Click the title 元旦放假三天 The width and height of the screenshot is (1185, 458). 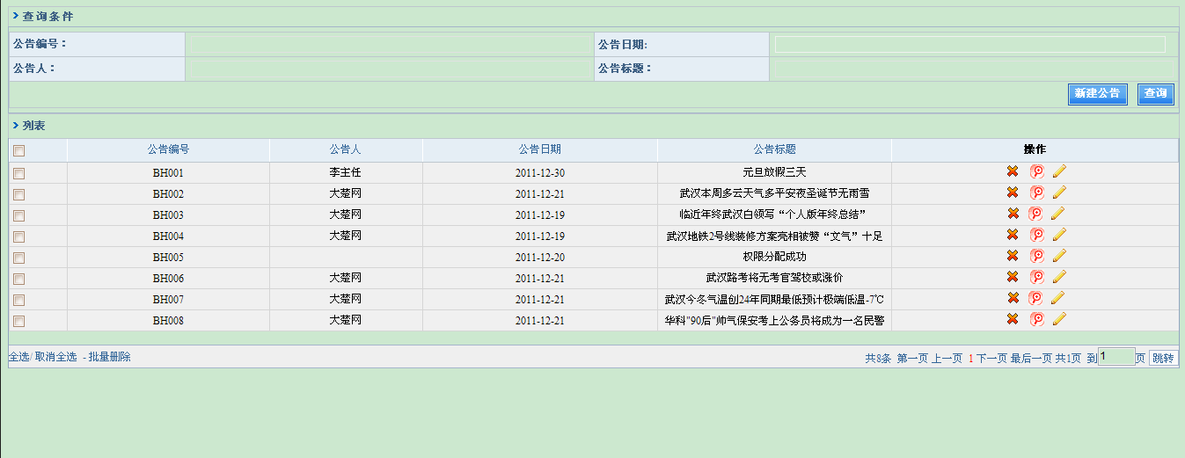pyautogui.click(x=774, y=172)
